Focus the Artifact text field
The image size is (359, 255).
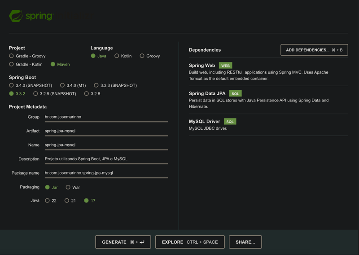point(106,131)
